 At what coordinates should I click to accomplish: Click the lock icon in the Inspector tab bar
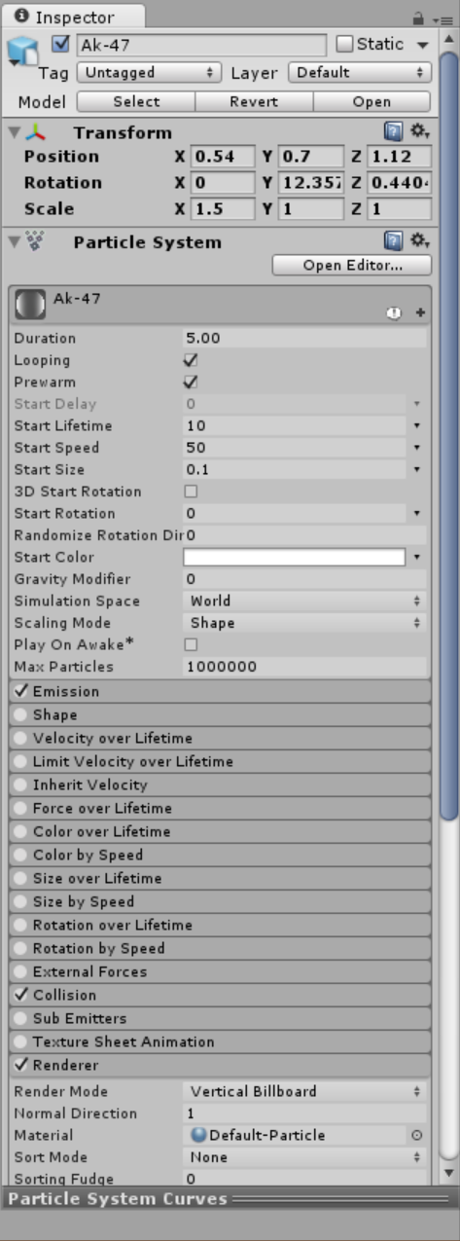[x=417, y=18]
